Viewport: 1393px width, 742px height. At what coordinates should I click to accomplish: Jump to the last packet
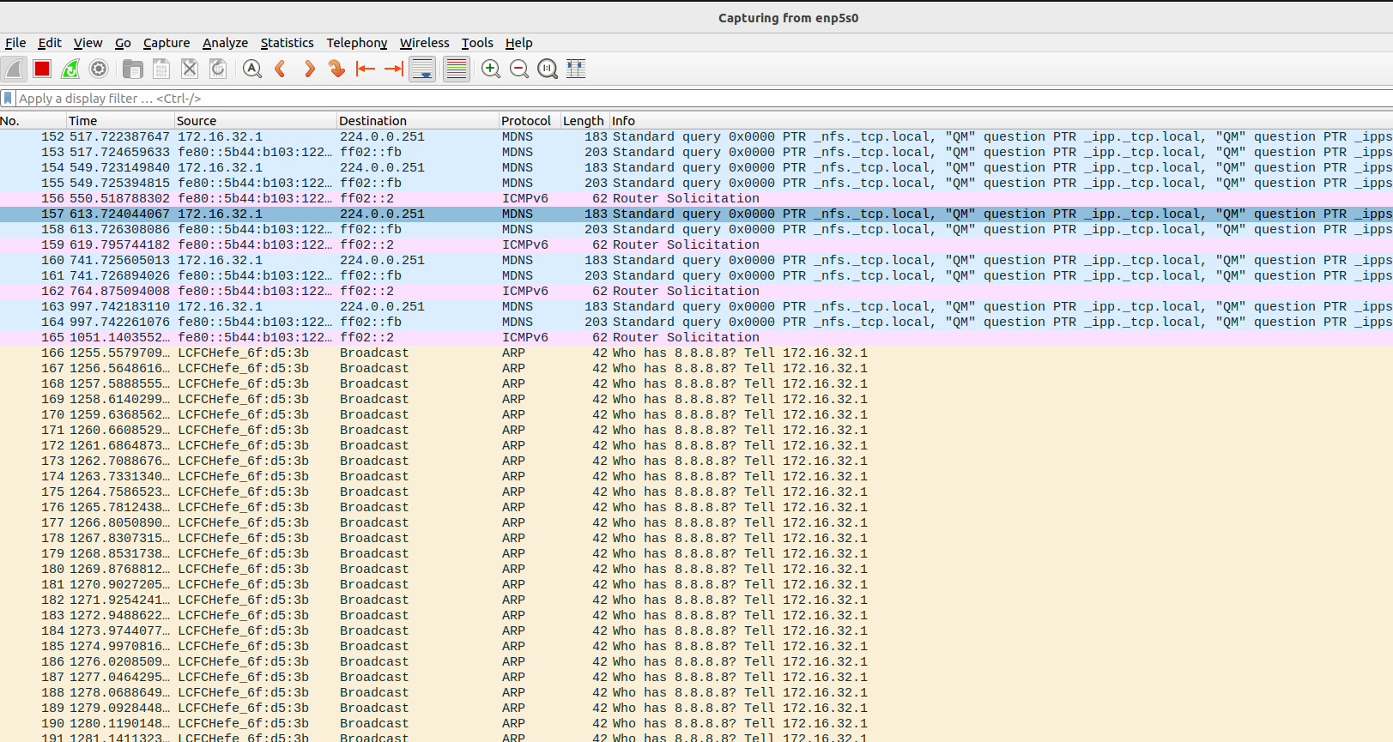[394, 69]
